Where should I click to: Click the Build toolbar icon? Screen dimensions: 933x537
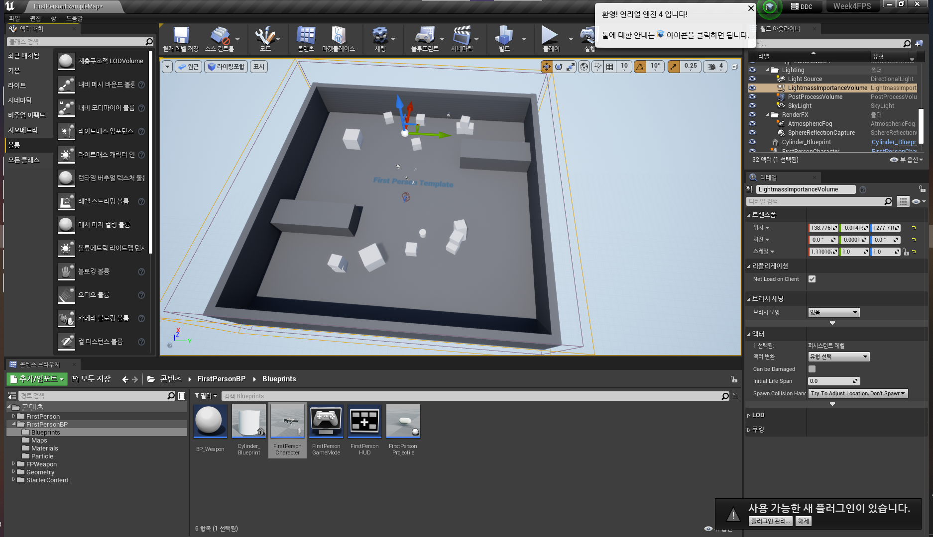pos(504,39)
